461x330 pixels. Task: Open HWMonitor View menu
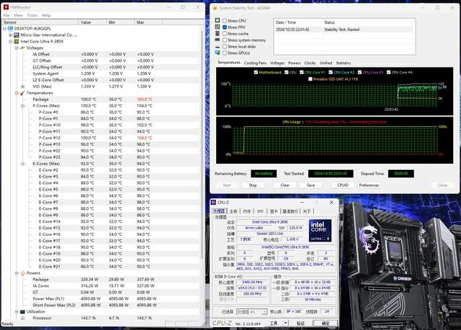(x=18, y=15)
